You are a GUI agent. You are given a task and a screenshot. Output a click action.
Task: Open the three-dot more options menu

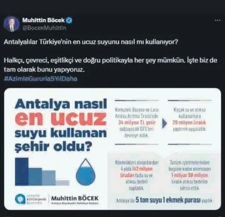pyautogui.click(x=218, y=20)
